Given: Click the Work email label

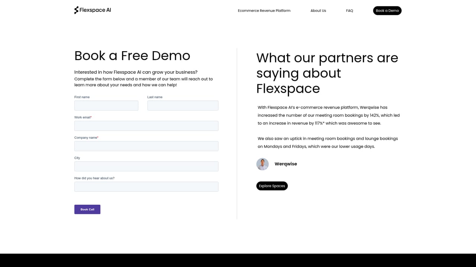Looking at the screenshot, I should 83,117.
